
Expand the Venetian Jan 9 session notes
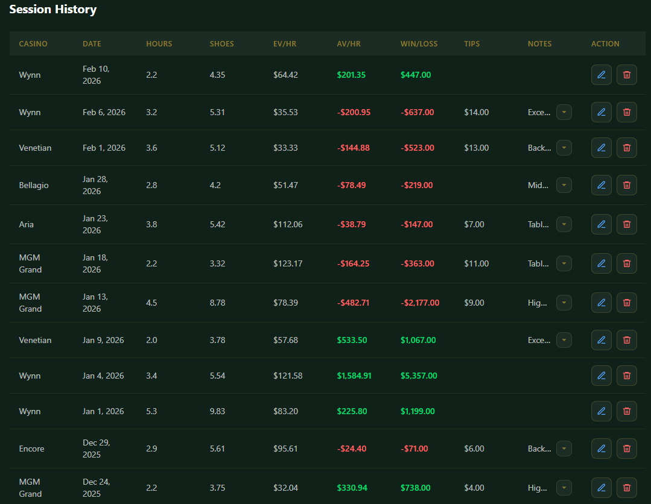click(564, 340)
